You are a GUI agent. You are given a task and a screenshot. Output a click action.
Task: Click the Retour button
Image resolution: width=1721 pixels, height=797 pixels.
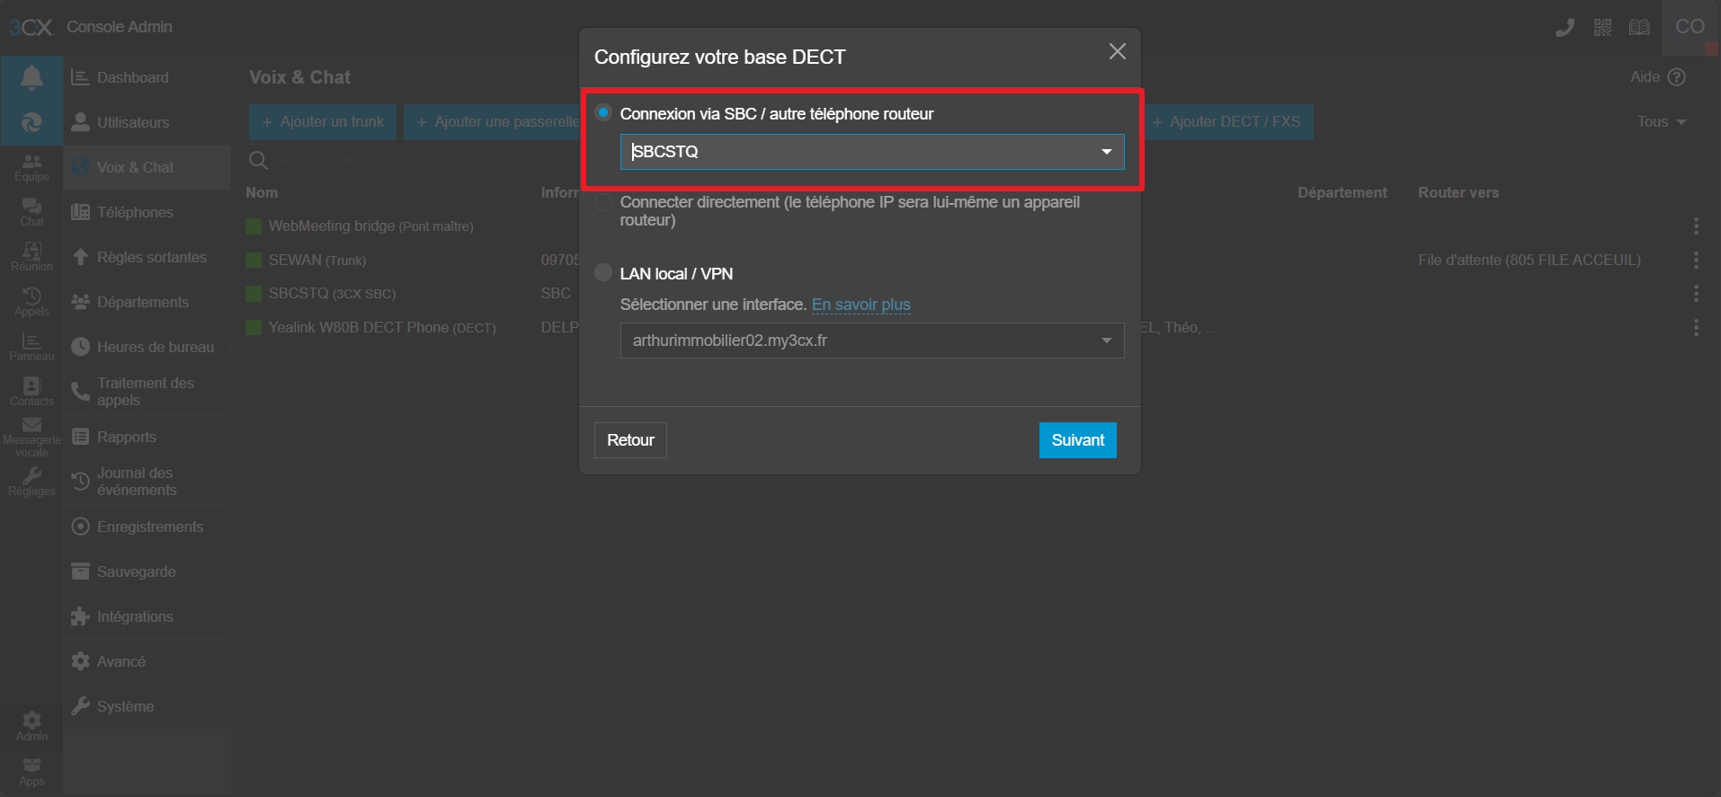[630, 440]
